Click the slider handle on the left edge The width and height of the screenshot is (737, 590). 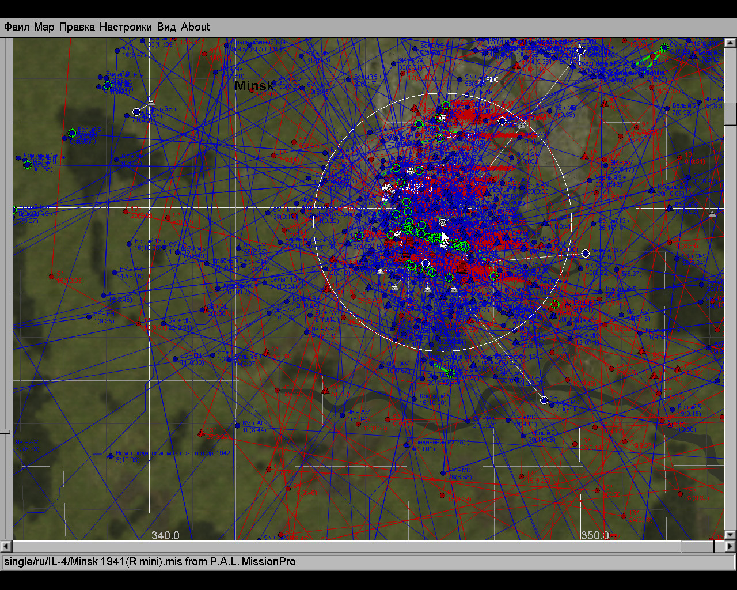click(5, 431)
